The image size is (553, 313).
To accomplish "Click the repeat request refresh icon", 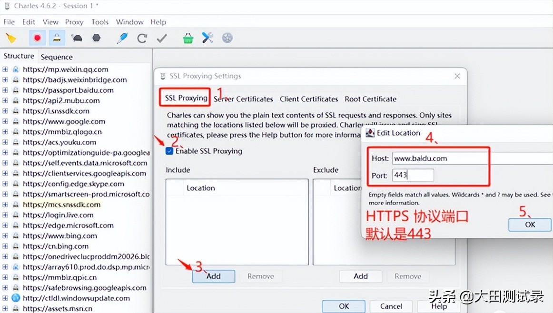I will click(x=142, y=38).
